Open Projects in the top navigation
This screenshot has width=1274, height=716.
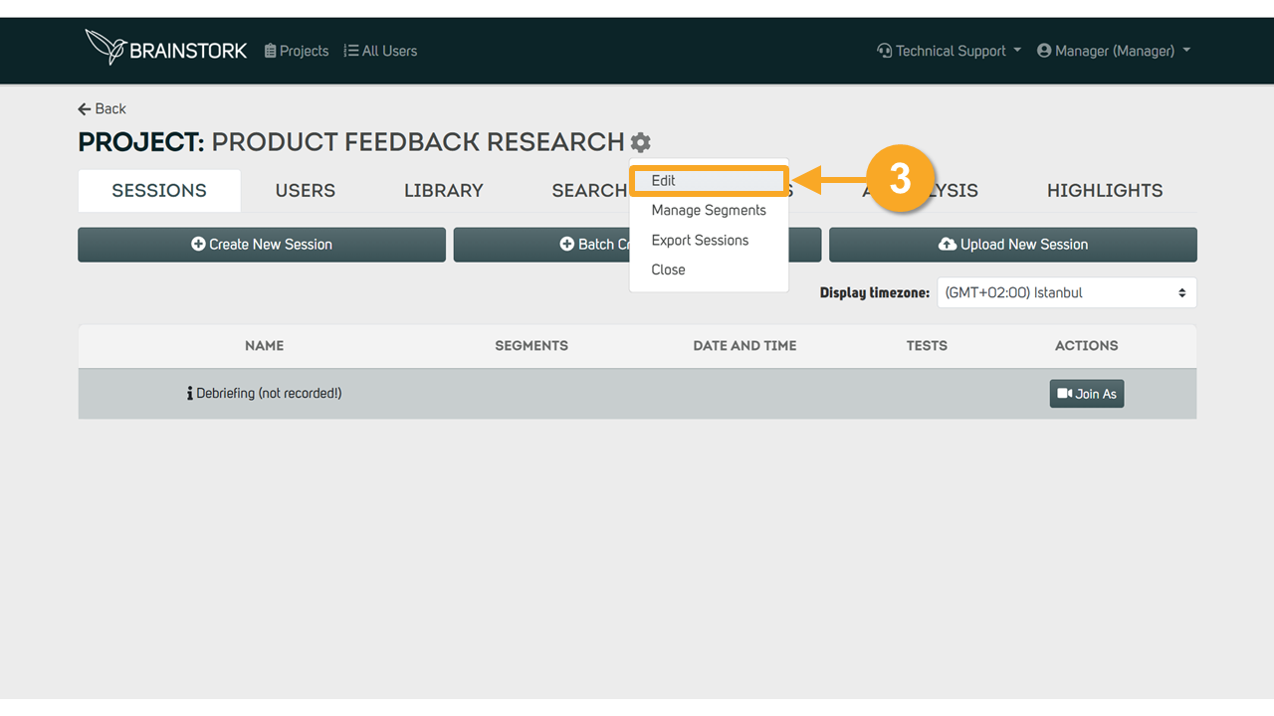[297, 51]
